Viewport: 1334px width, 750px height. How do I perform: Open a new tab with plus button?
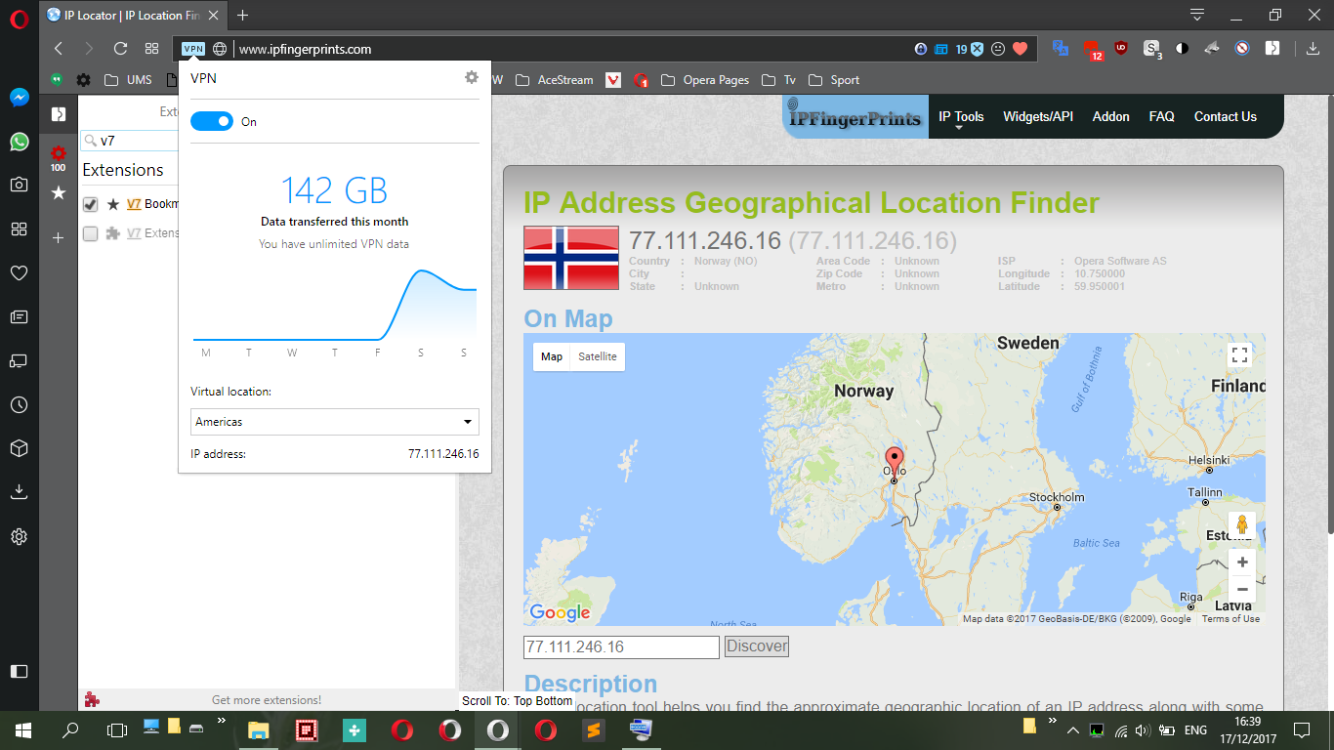coord(243,15)
